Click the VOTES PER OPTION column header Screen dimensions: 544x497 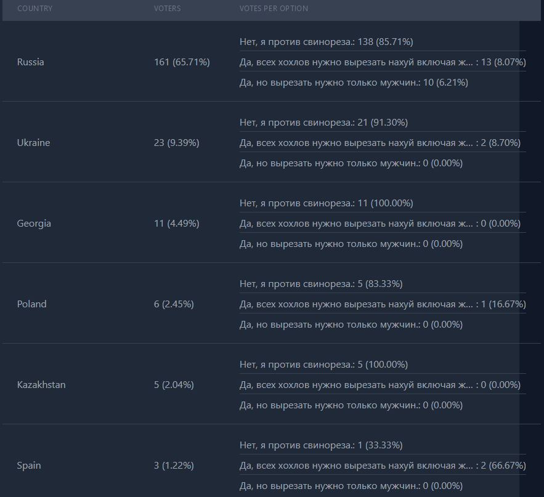tap(274, 9)
